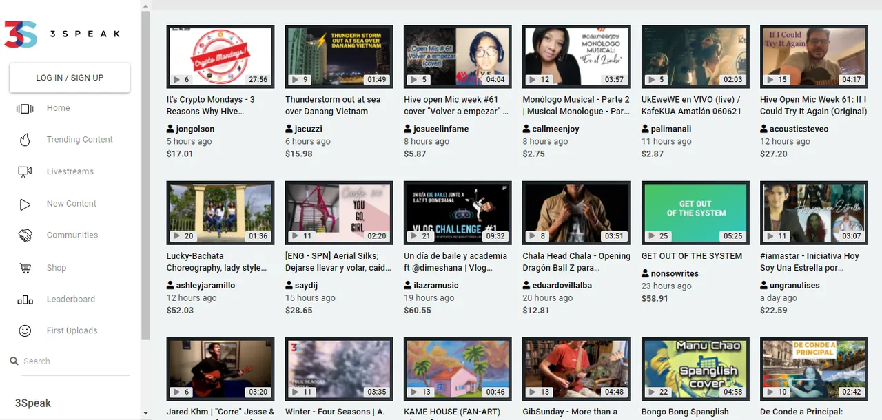882x420 pixels.
Task: Click the search magnifier icon
Action: [x=14, y=361]
